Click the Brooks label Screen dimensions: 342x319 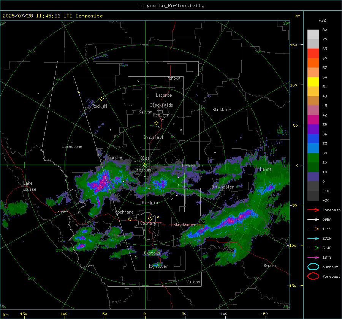[x=270, y=266]
